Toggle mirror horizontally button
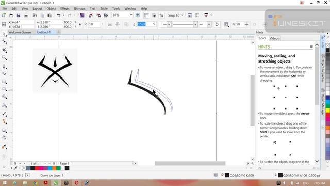This screenshot has width=330, height=186. [x=110, y=24]
